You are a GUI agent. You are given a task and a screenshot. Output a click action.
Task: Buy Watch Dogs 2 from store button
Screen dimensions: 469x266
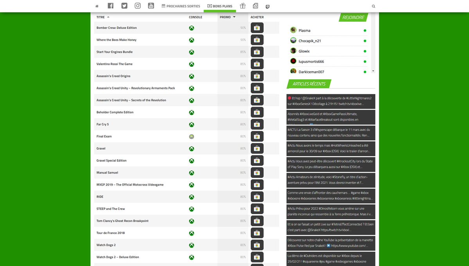[x=257, y=245]
